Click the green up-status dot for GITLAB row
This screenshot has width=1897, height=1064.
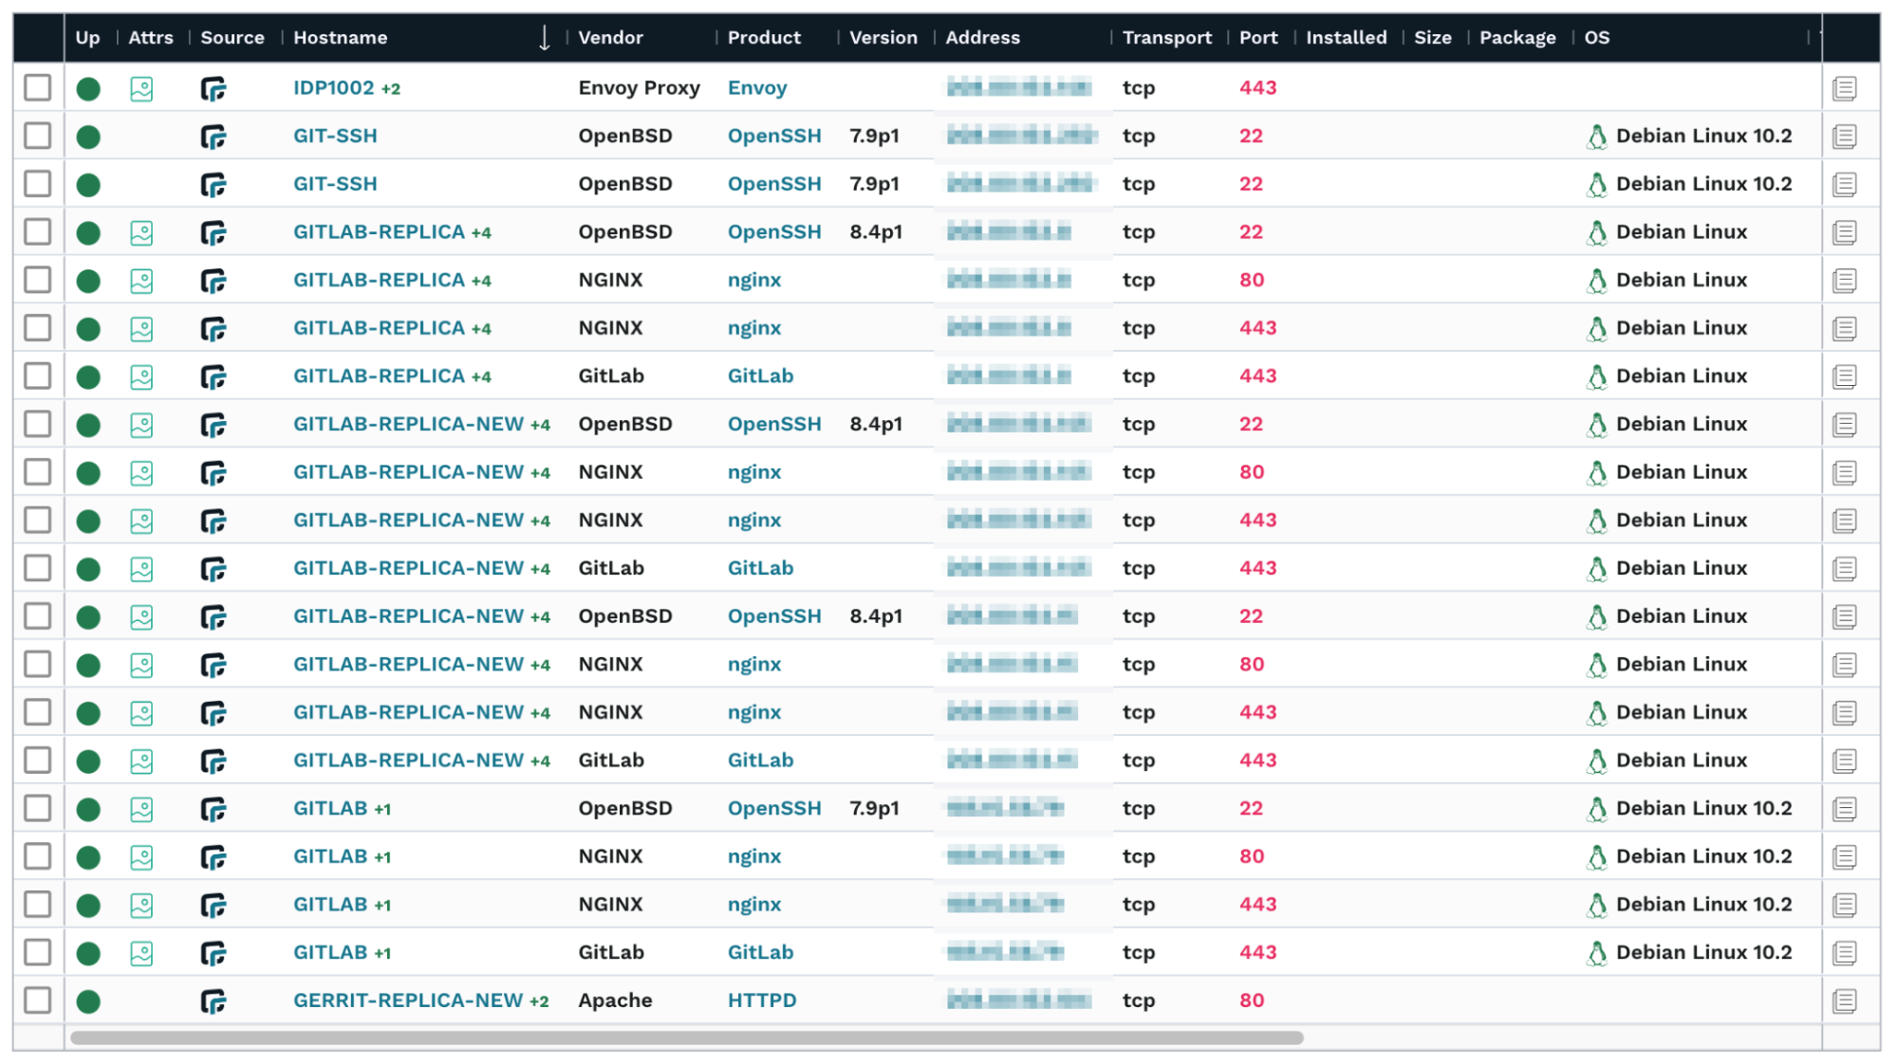coord(88,808)
